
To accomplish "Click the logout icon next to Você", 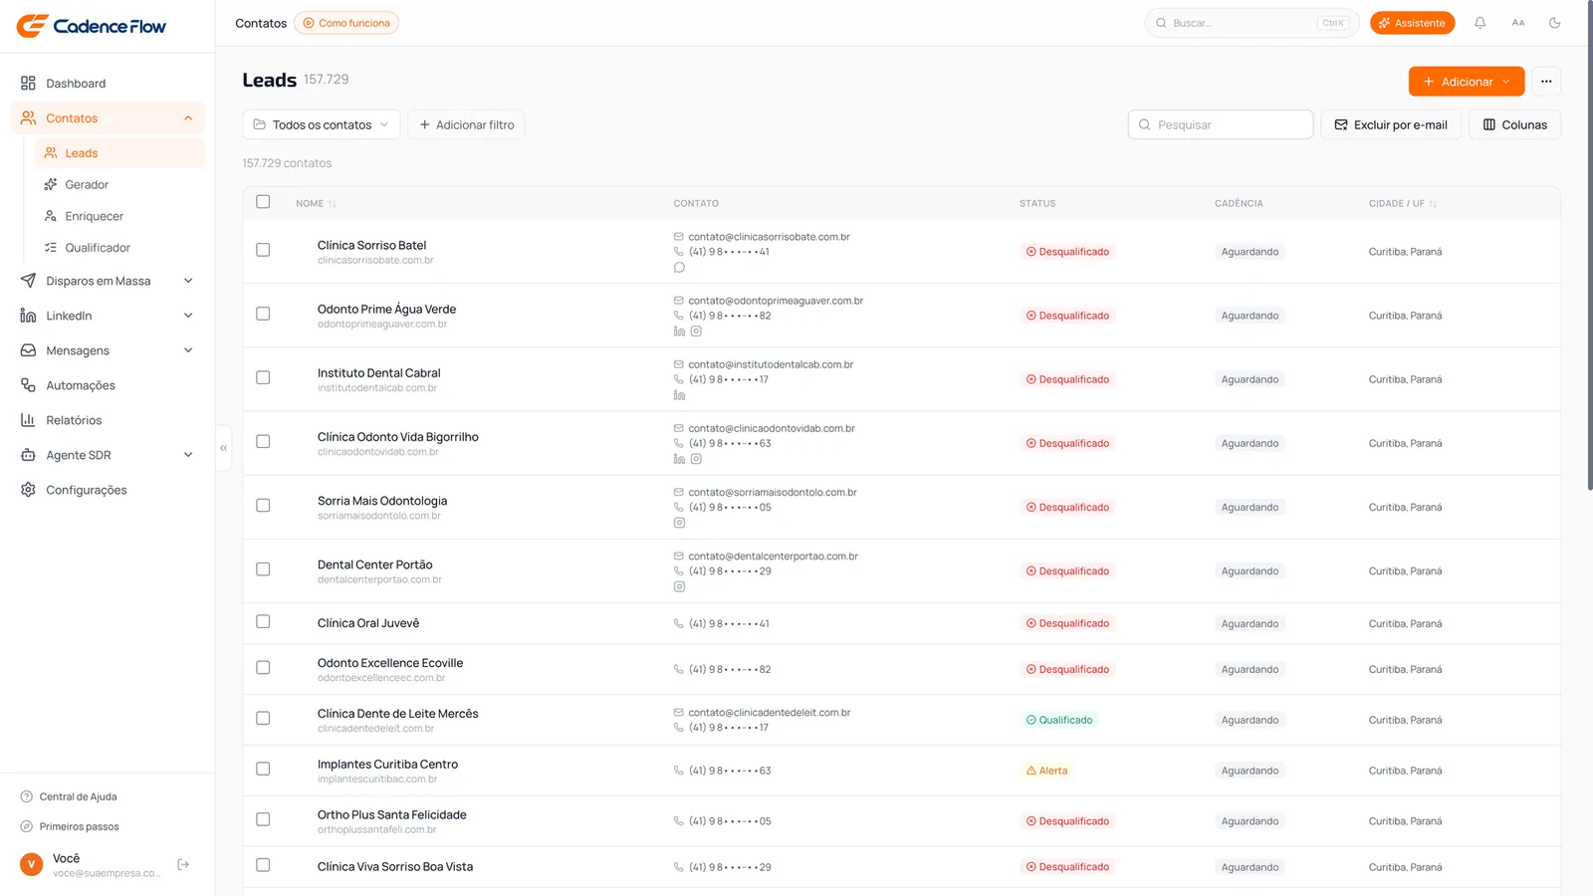I will (183, 864).
